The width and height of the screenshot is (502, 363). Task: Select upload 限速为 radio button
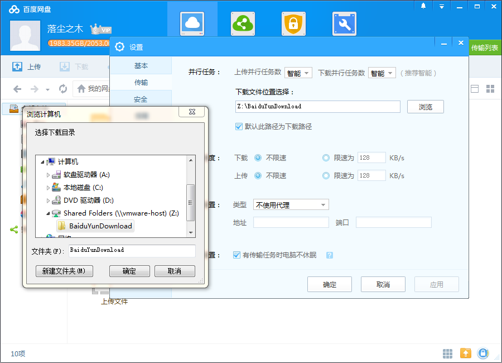coord(326,176)
